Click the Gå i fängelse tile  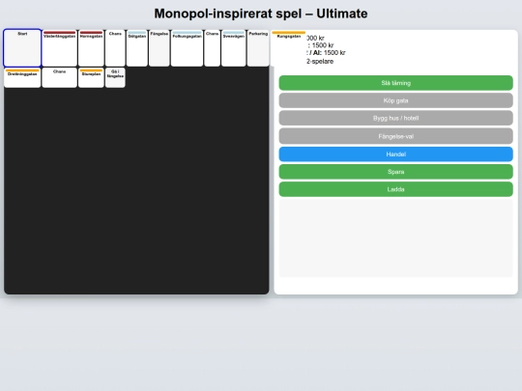(115, 78)
